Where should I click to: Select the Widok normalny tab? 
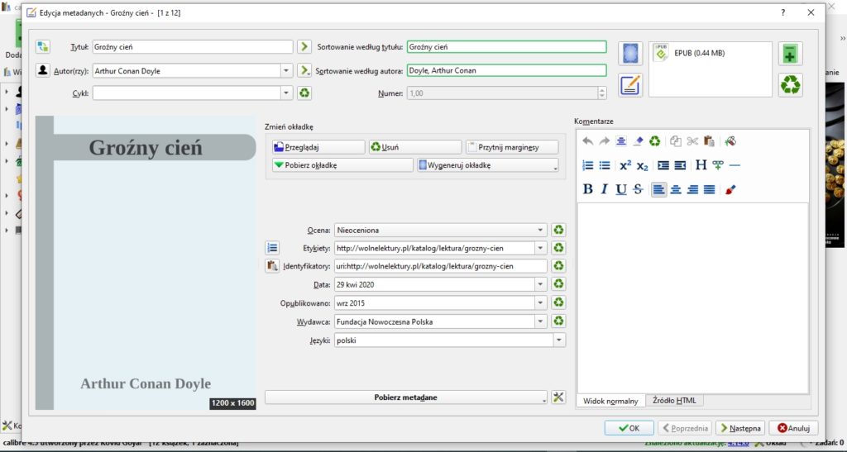coord(611,401)
